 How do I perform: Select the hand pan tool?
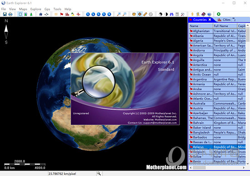(x=134, y=15)
